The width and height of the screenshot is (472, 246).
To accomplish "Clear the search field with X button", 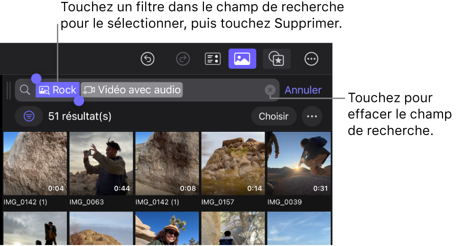I will pos(270,90).
